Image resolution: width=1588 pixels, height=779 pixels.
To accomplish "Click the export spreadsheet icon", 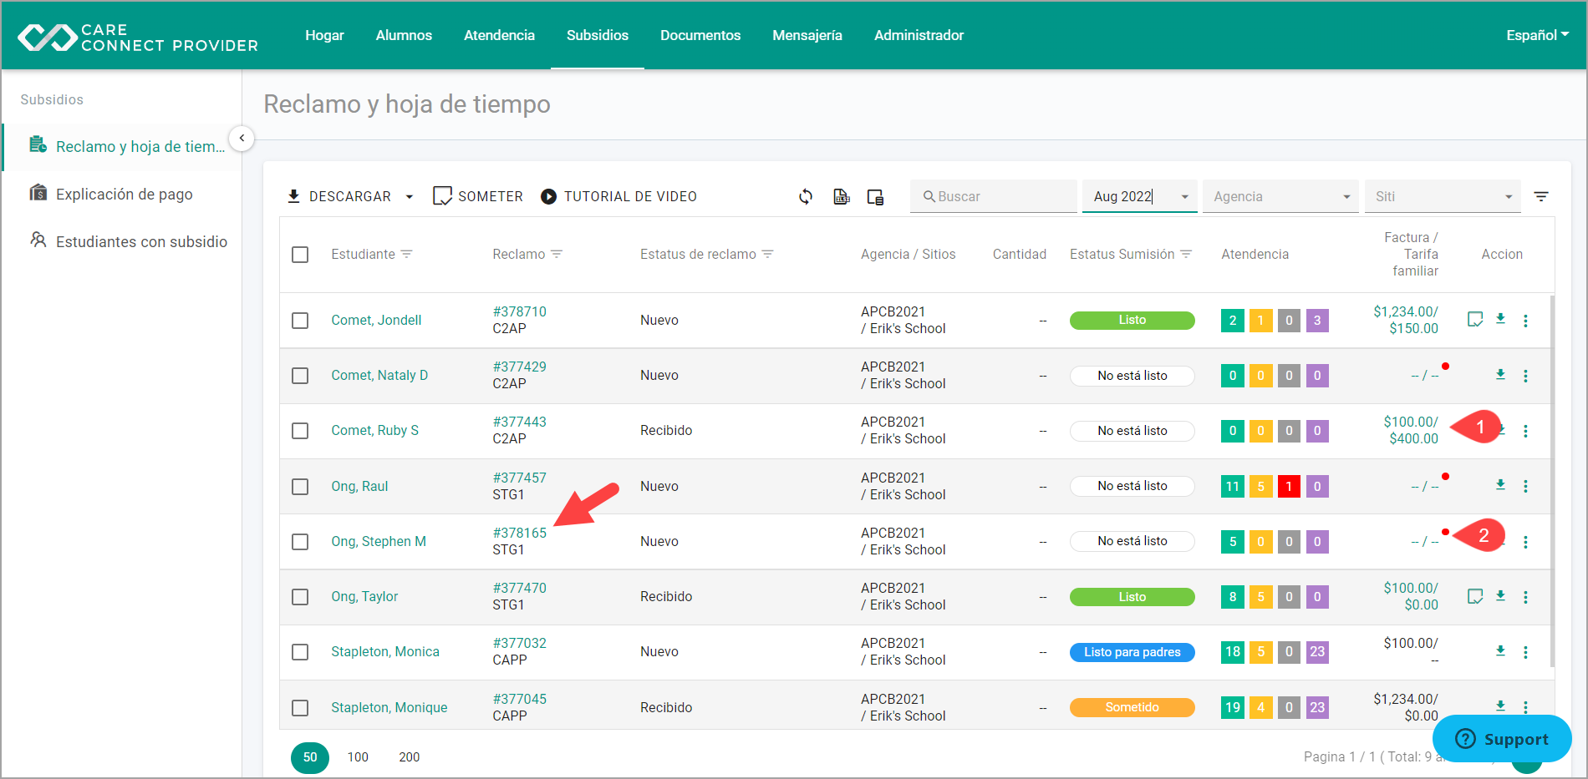I will 841,196.
